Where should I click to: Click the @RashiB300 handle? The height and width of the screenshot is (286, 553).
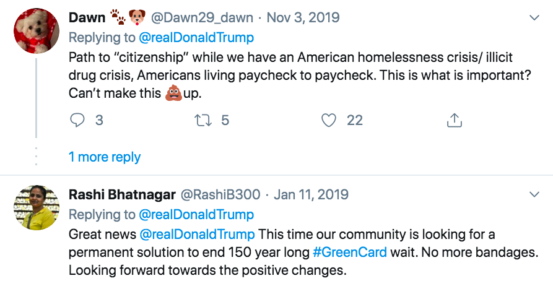(x=220, y=194)
